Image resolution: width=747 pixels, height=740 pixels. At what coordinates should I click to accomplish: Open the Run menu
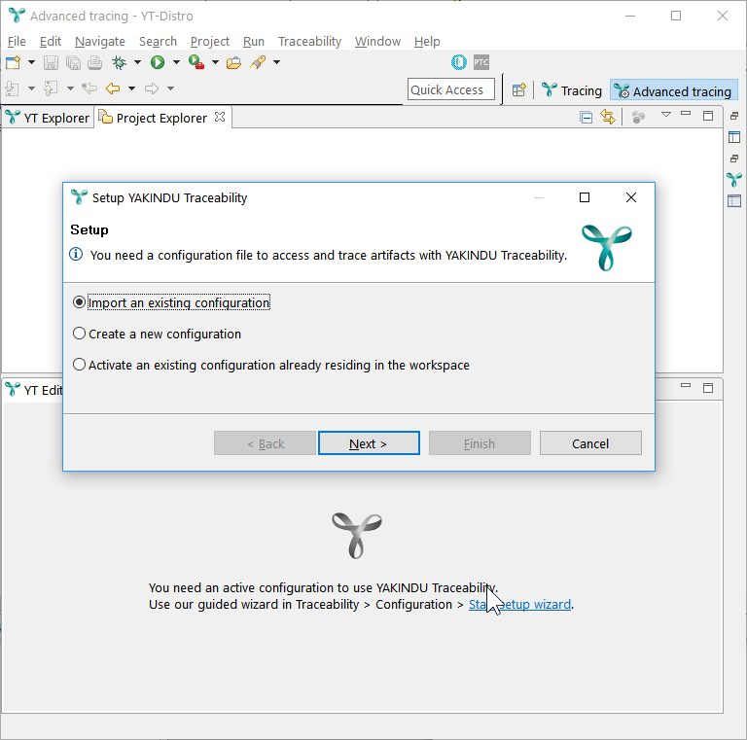254,42
